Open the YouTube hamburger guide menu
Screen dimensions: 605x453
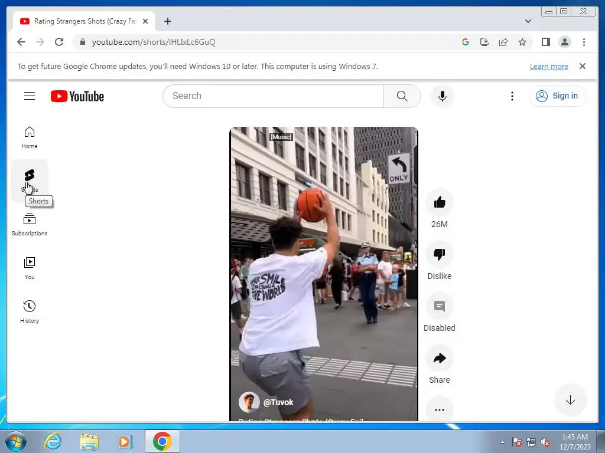click(x=30, y=96)
